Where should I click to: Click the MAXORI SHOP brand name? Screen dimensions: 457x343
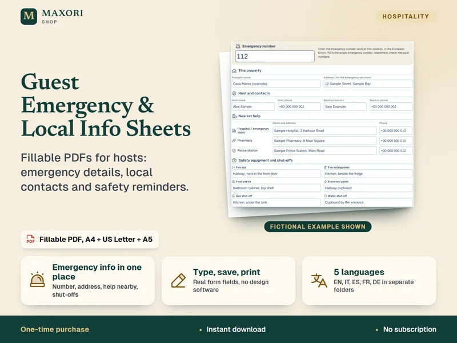62,17
